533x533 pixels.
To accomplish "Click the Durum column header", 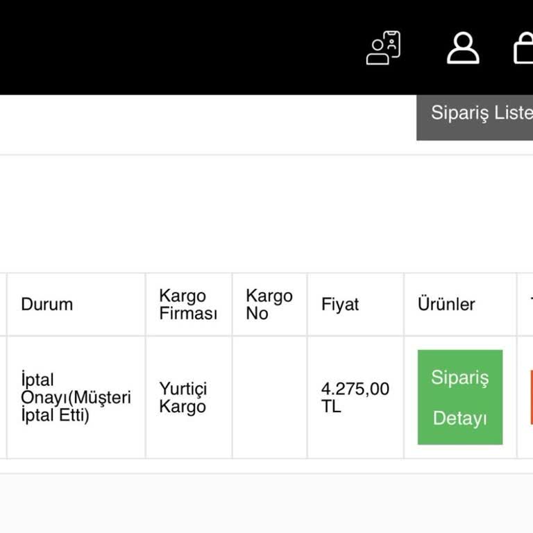I will (47, 305).
